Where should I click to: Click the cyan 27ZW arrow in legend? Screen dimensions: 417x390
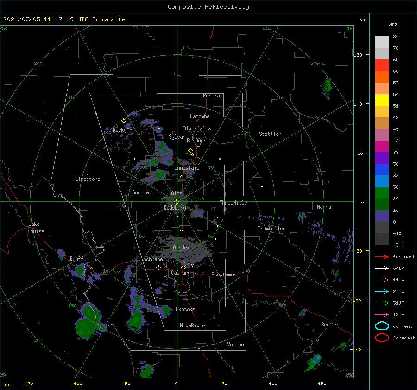pos(382,292)
